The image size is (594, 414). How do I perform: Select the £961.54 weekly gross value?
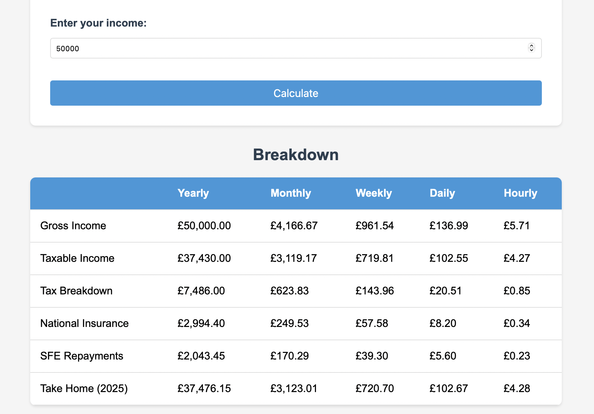point(374,226)
